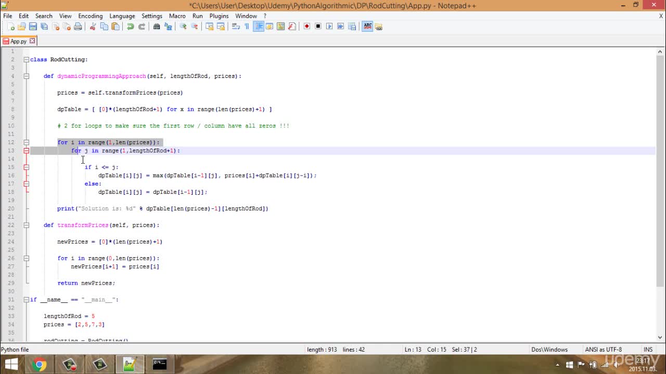This screenshot has height=374, width=666.
Task: Collapse the for loop fold on line 26
Action: [26, 258]
